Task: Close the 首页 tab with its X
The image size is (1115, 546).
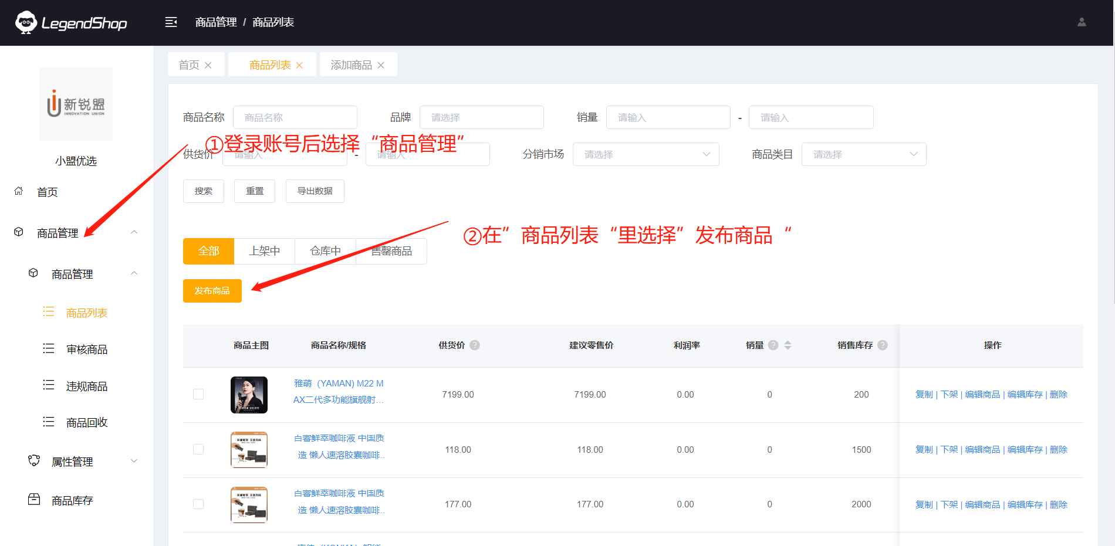Action: tap(208, 65)
